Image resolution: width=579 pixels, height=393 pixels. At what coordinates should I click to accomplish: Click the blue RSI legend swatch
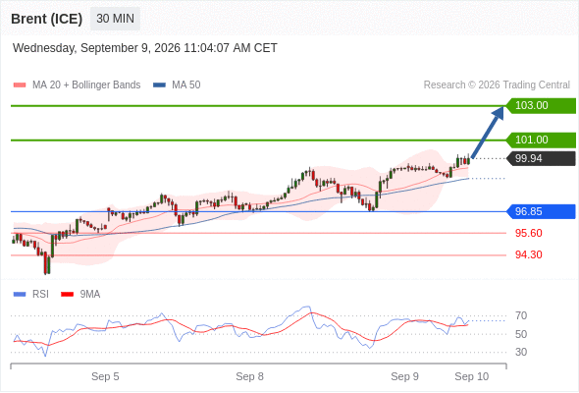coord(20,295)
